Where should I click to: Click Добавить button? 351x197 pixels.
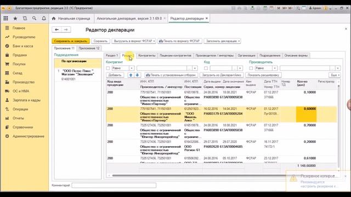click(115, 75)
